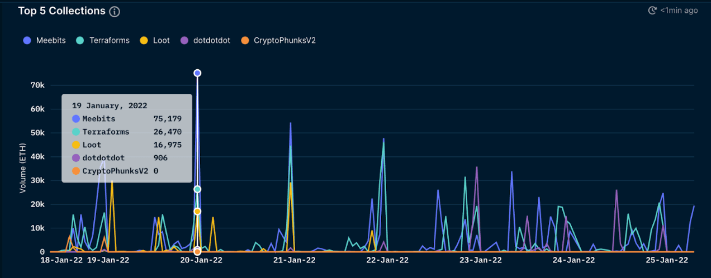Click the info icon beside Top 5 Collections

(x=115, y=12)
